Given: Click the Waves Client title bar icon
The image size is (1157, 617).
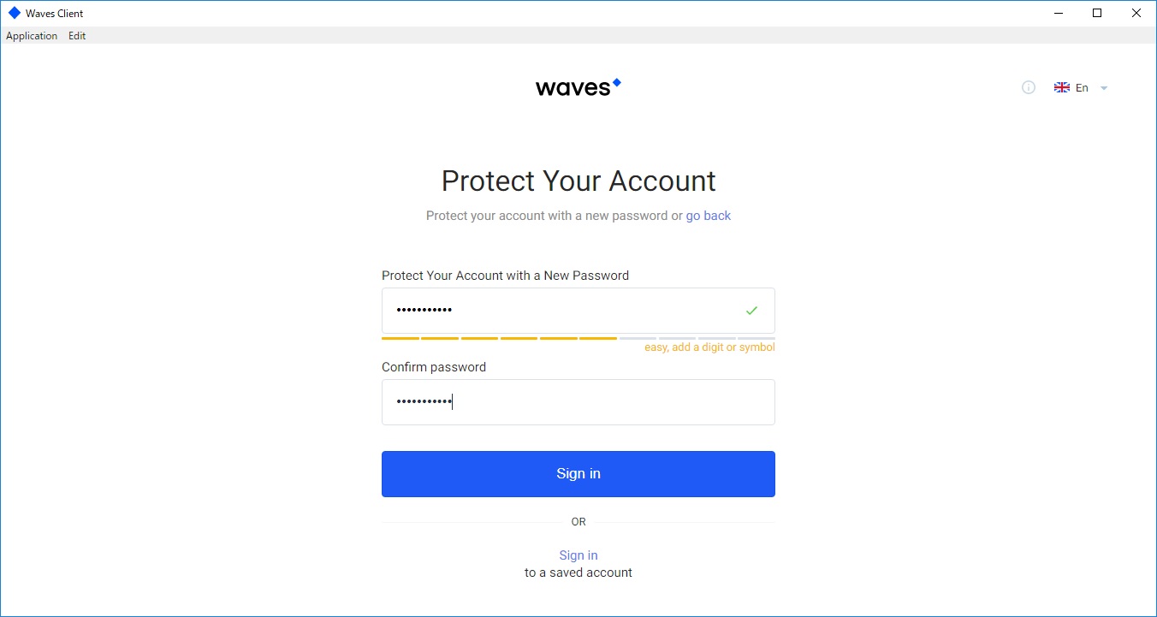Looking at the screenshot, I should (14, 13).
